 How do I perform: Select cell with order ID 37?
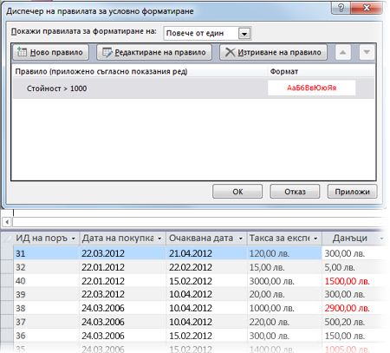point(46,322)
